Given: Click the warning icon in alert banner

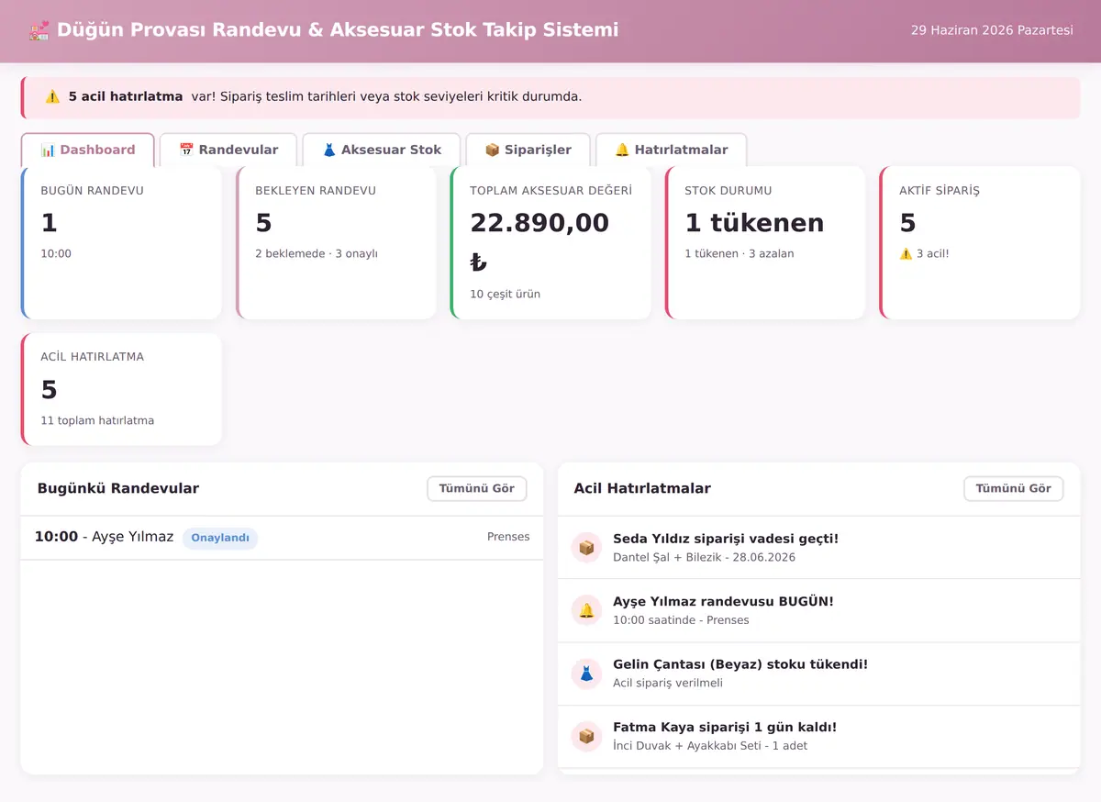Looking at the screenshot, I should pos(53,96).
